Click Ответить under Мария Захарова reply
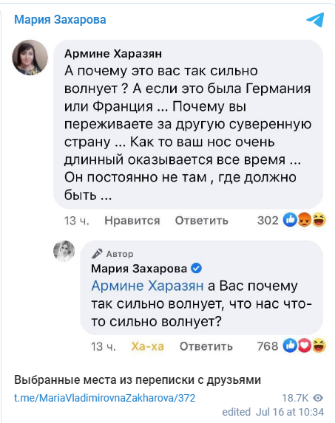This screenshot has width=335, height=423. pos(206,346)
